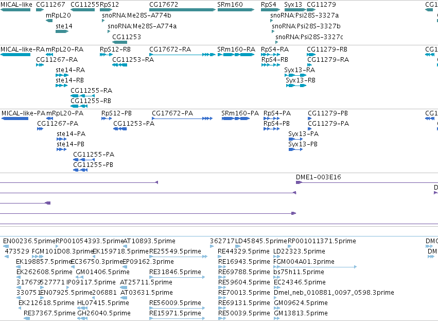
Task: Click the RE44329.5prime EST label
Action: pos(243,251)
